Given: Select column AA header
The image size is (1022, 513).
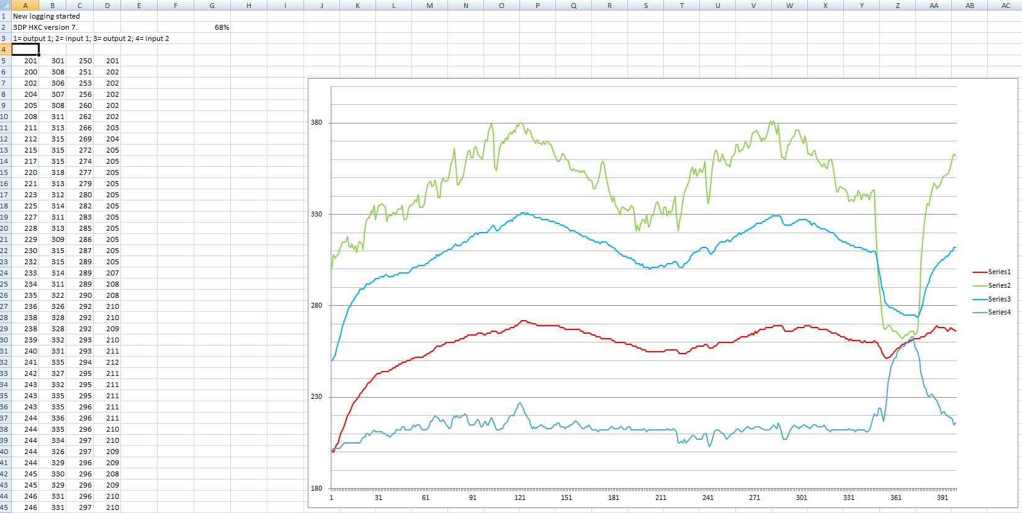Looking at the screenshot, I should point(934,5).
